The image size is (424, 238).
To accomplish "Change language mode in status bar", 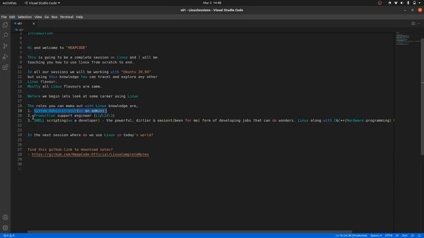I will point(405,235).
